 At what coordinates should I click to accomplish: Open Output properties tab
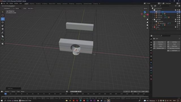[x=151, y=45]
